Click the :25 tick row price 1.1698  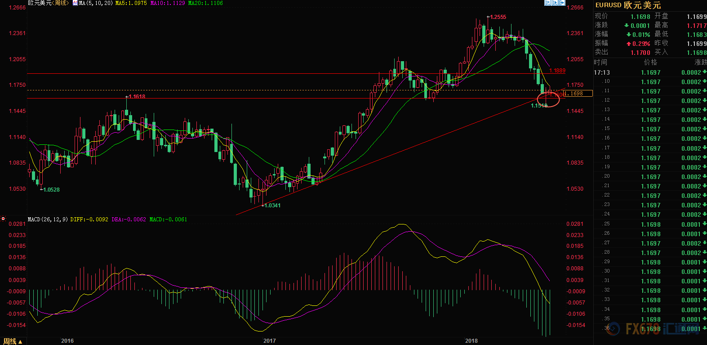[651, 224]
